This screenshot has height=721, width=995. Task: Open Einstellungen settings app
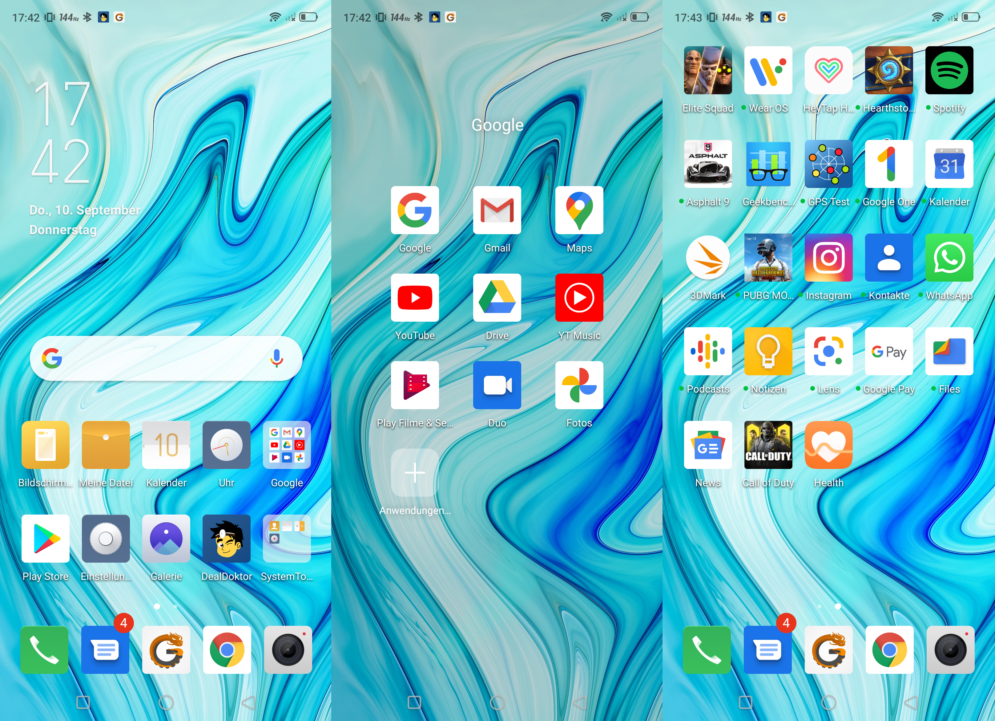click(106, 539)
